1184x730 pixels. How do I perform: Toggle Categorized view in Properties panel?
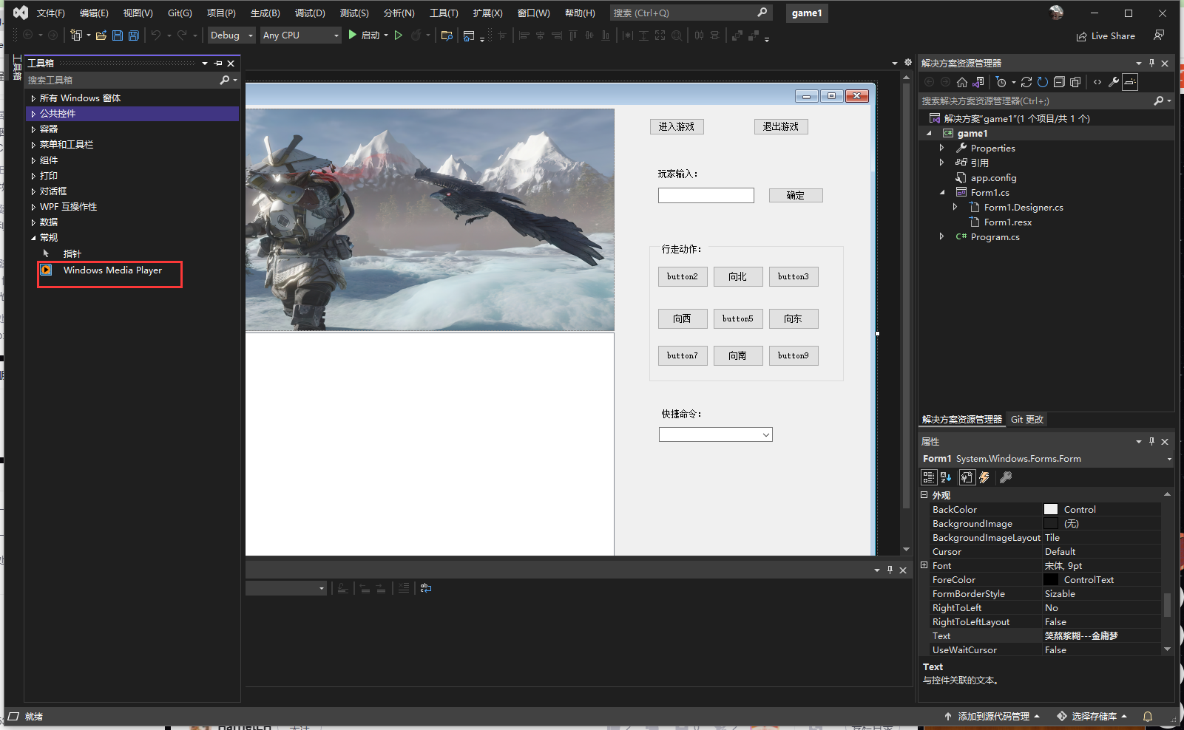[929, 478]
